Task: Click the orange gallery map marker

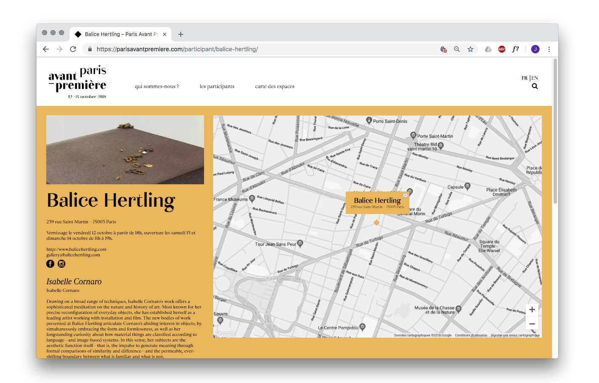Action: pyautogui.click(x=376, y=222)
